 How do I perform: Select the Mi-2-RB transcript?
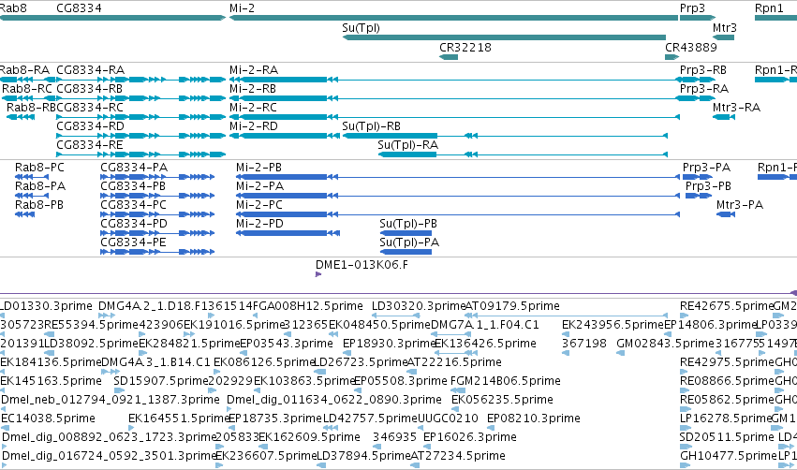click(454, 98)
